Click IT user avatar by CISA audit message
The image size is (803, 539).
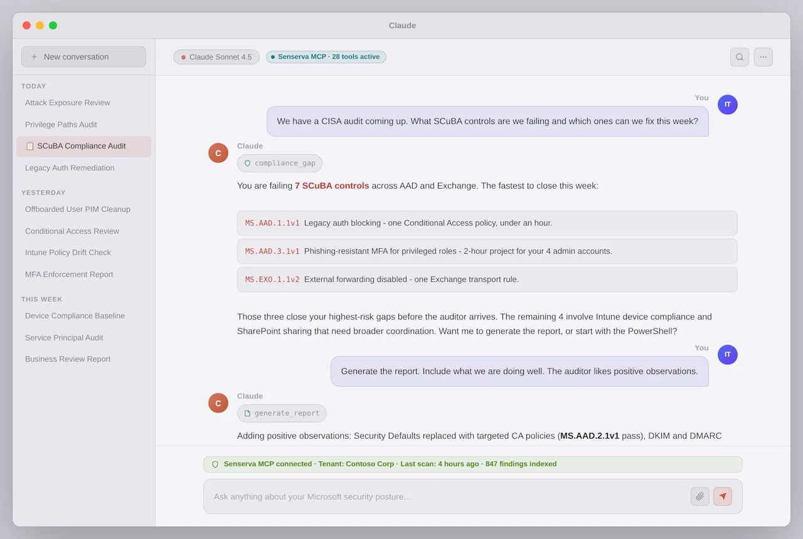click(x=728, y=105)
